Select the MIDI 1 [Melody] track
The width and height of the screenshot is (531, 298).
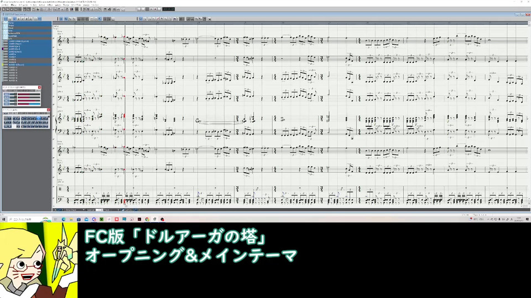(x=30, y=41)
